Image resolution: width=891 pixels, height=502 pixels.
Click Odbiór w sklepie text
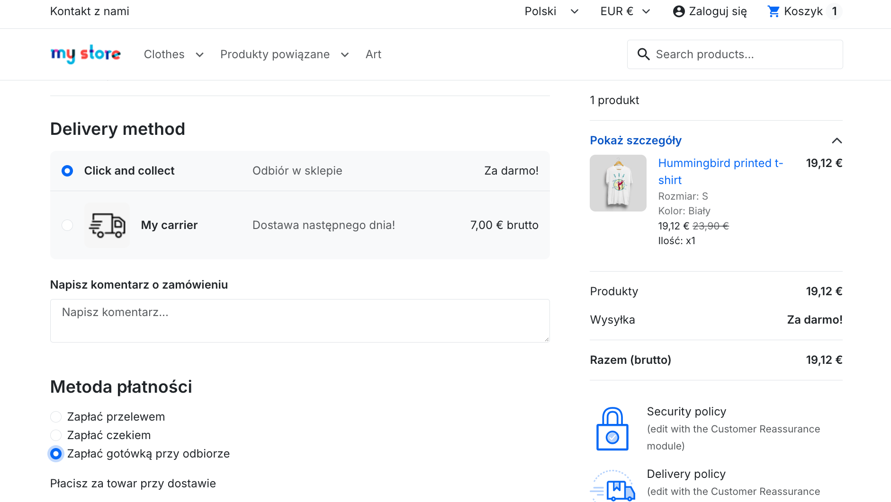pyautogui.click(x=297, y=171)
